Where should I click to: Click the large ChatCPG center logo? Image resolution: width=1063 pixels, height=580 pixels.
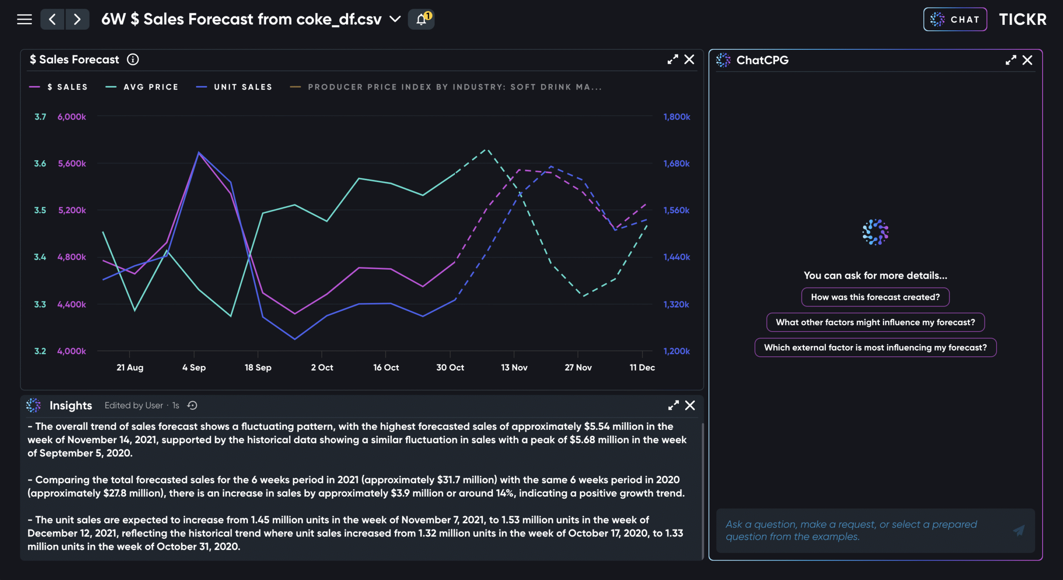click(x=875, y=232)
